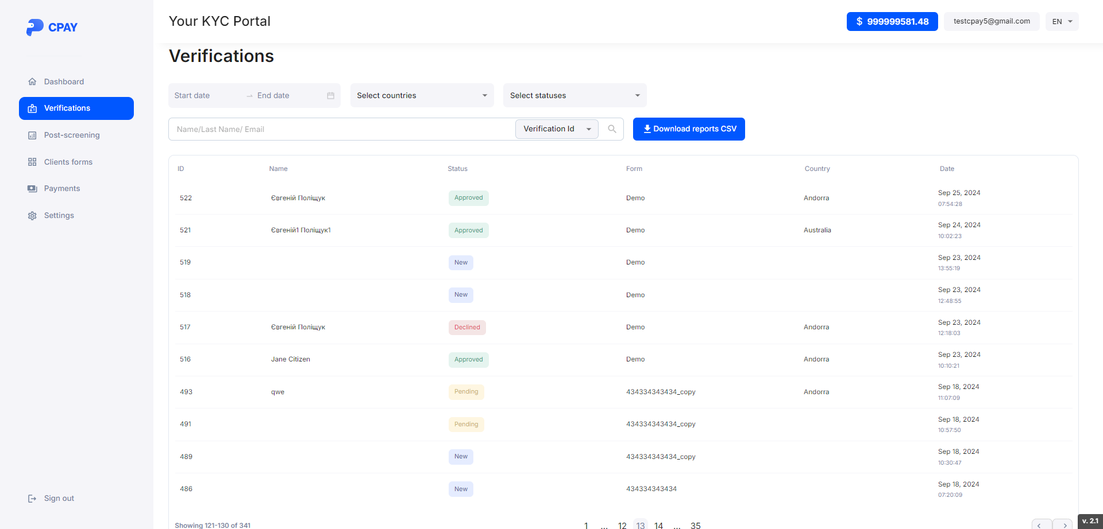Open the Verifications menu item
Image resolution: width=1103 pixels, height=529 pixels.
point(76,108)
